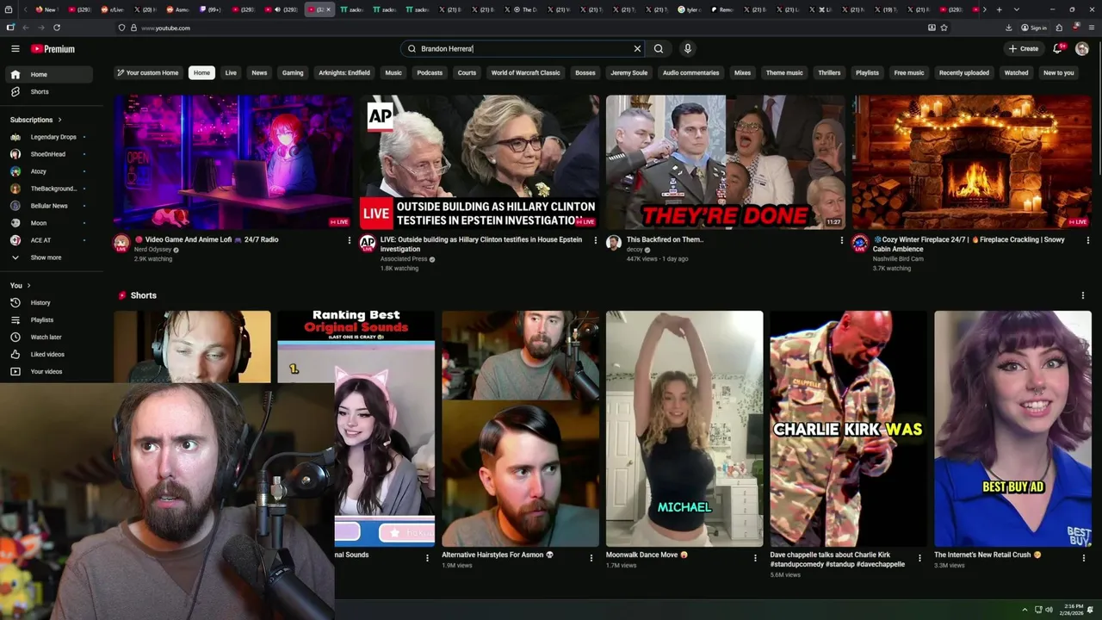Select the Gaming filter chip

pyautogui.click(x=293, y=73)
